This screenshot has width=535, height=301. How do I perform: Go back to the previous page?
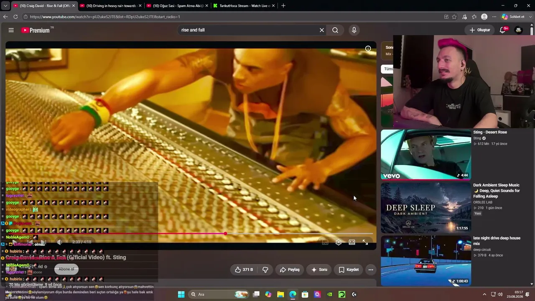(x=5, y=17)
